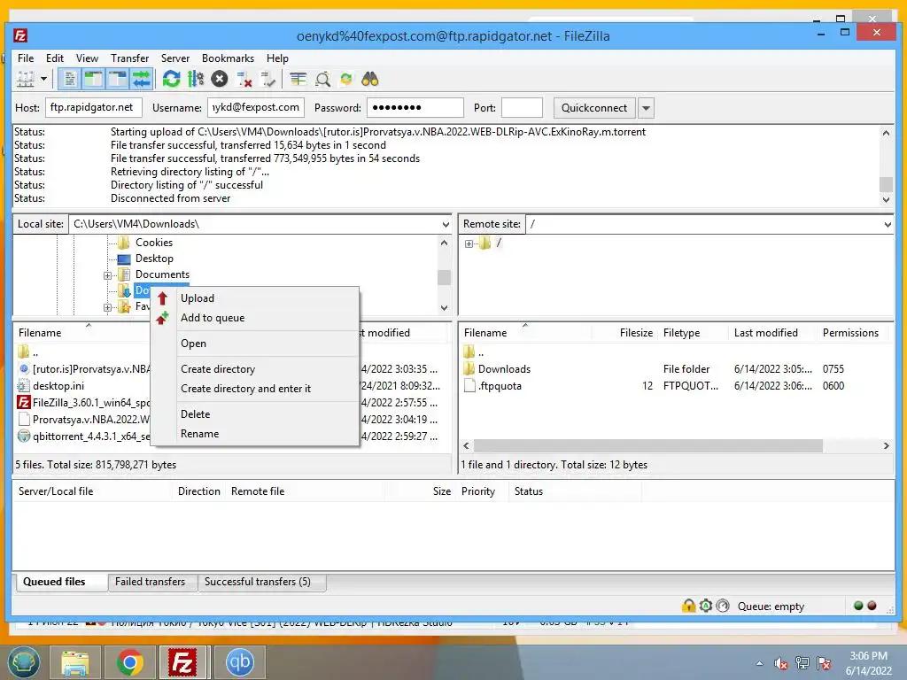Open the Edit menu
The height and width of the screenshot is (680, 907).
55,58
